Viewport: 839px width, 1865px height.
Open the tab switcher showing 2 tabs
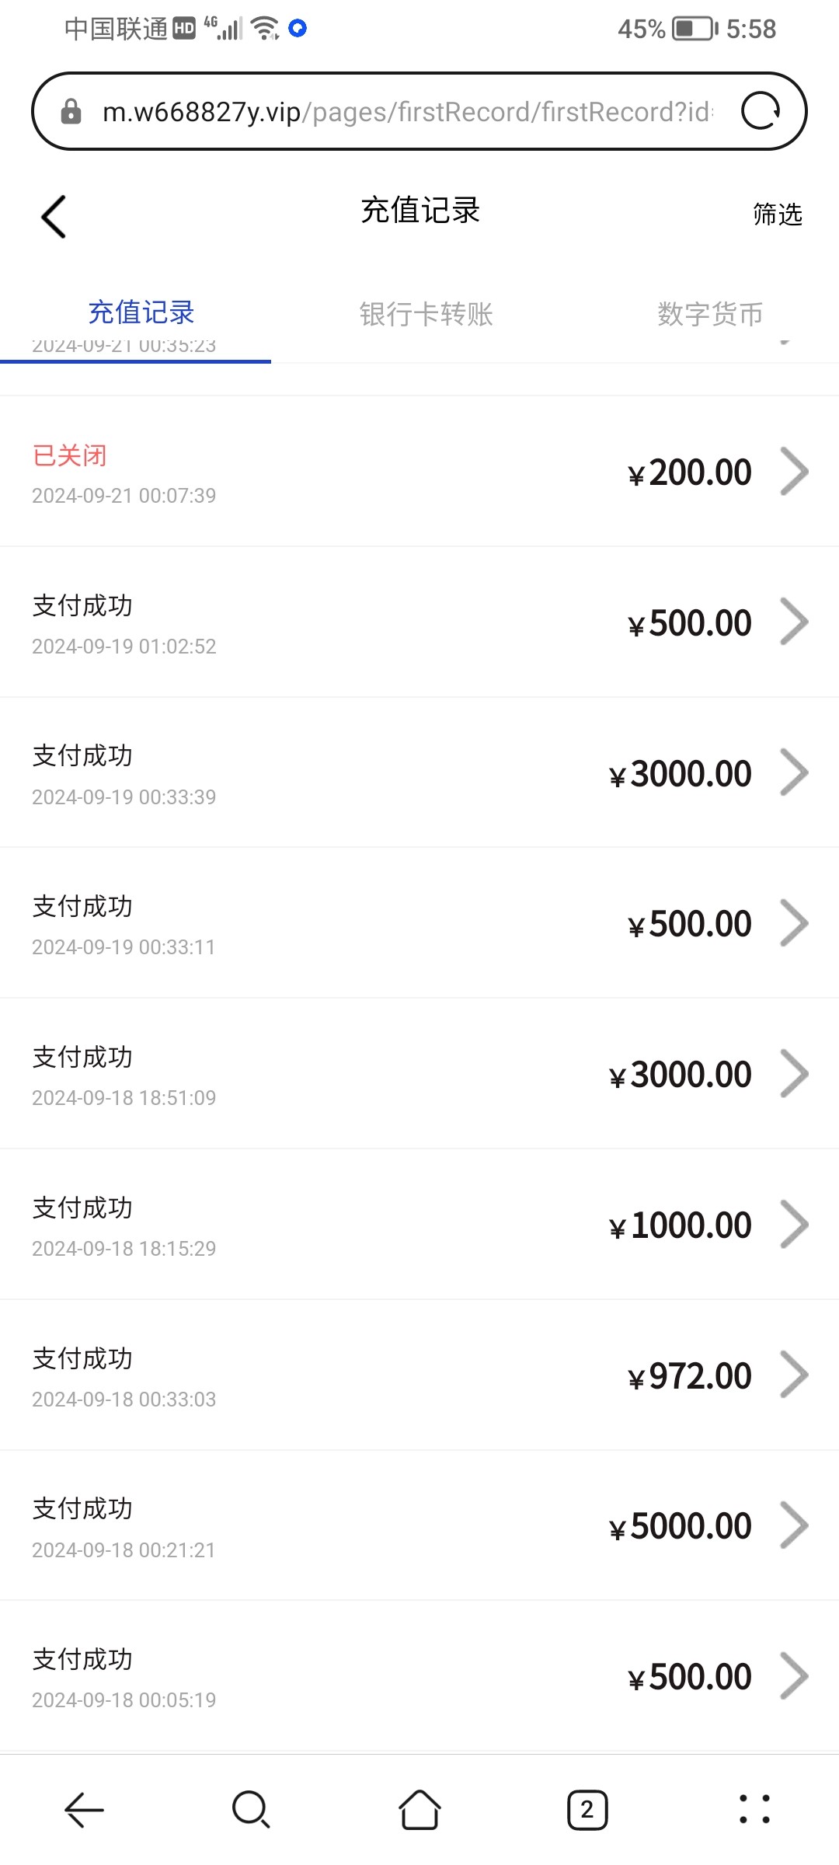click(x=587, y=1810)
